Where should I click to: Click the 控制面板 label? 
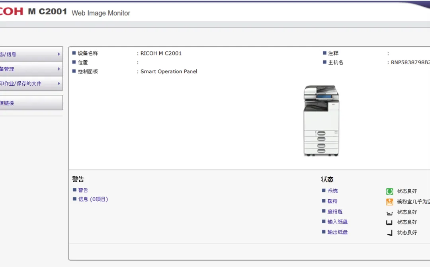click(88, 71)
